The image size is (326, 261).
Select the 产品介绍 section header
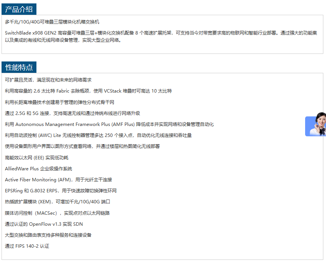click(x=19, y=9)
